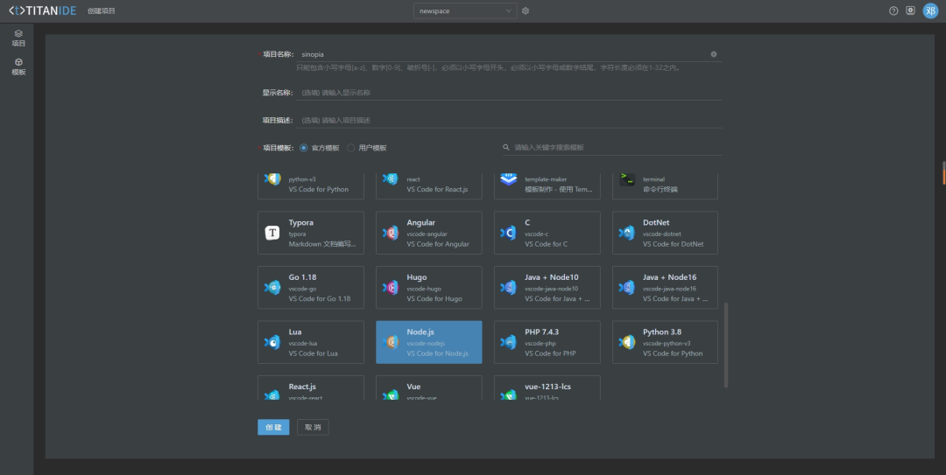Image resolution: width=946 pixels, height=475 pixels.
Task: Select the 官方模板 radio button
Action: tap(304, 148)
